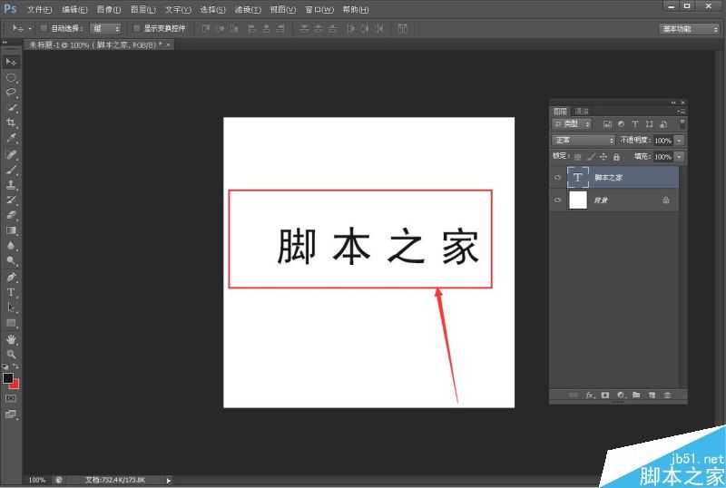The image size is (726, 488).
Task: Expand the 基本功能 workspace dropdown
Action: [x=689, y=28]
